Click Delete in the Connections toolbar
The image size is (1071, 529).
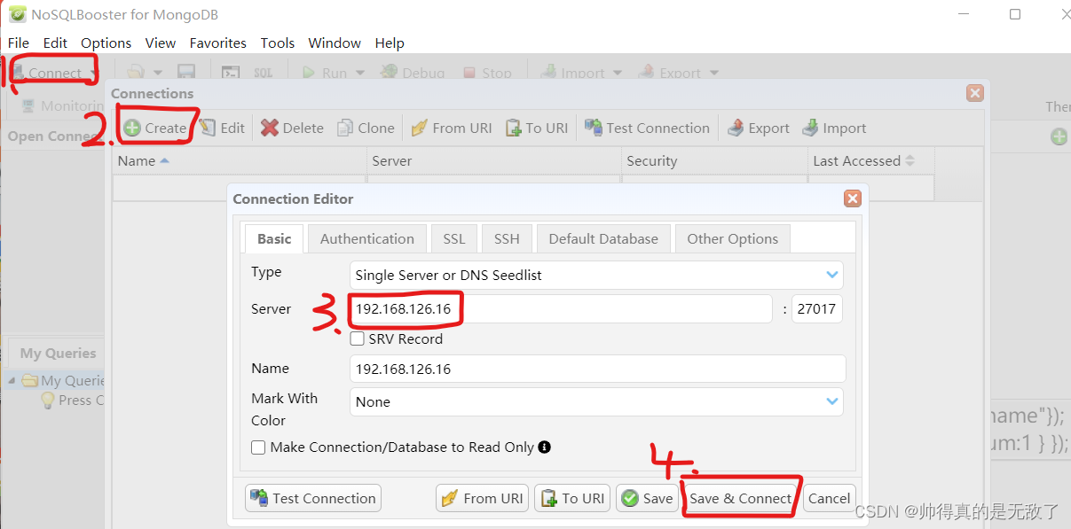pos(292,128)
